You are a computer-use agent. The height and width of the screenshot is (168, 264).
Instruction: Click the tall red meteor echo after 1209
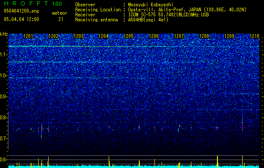242,124
